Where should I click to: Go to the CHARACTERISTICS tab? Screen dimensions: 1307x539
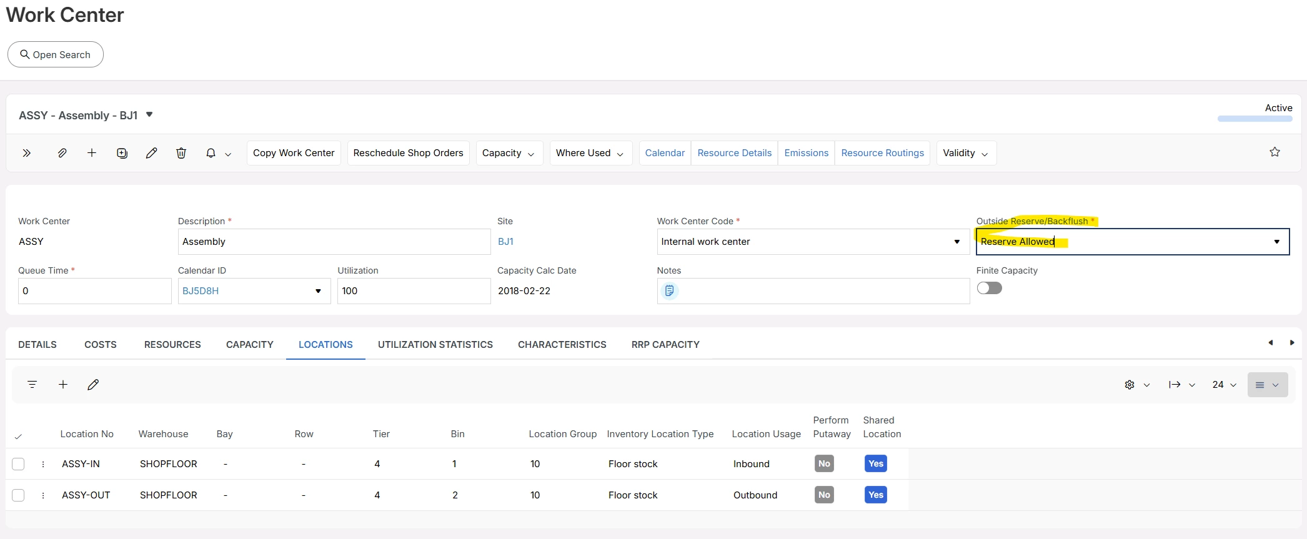coord(562,345)
